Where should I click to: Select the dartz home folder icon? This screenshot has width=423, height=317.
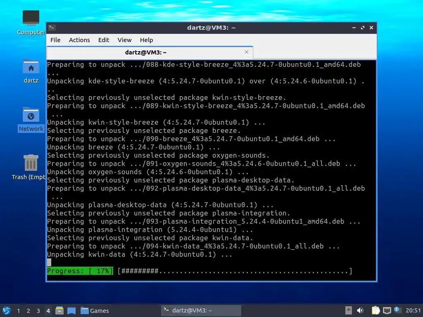click(x=31, y=71)
